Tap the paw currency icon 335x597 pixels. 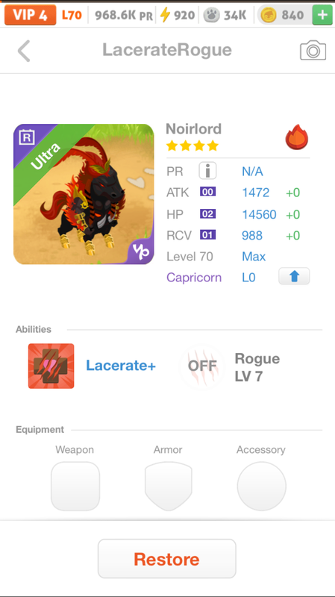point(210,15)
